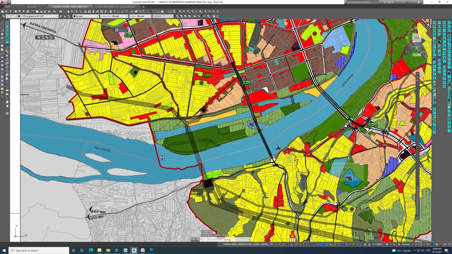
Task: Toggle the layer on/off lightbulb icon
Action: pyautogui.click(x=8, y=17)
